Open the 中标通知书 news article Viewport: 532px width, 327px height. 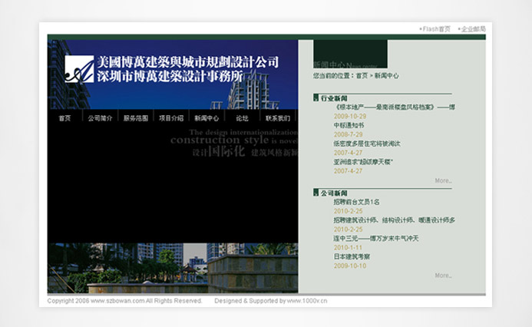pyautogui.click(x=349, y=125)
